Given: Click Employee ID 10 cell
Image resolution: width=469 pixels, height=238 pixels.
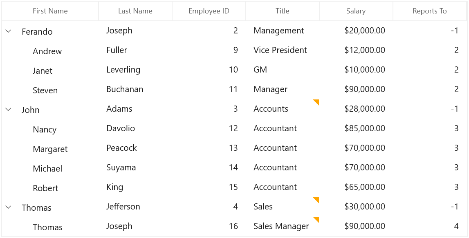Looking at the screenshot, I should click(209, 70).
